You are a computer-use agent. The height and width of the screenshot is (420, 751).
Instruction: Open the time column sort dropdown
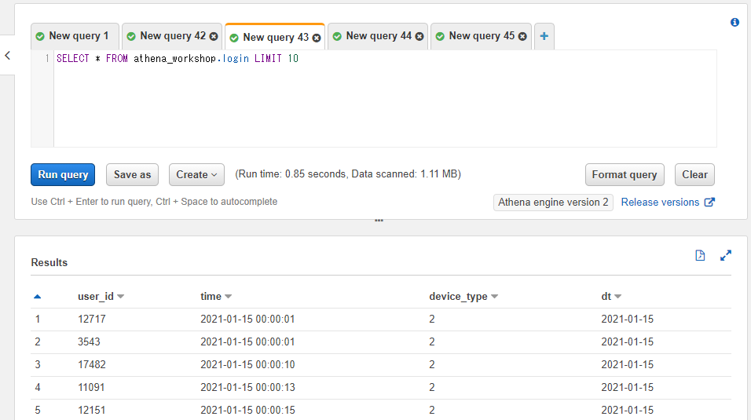point(229,297)
